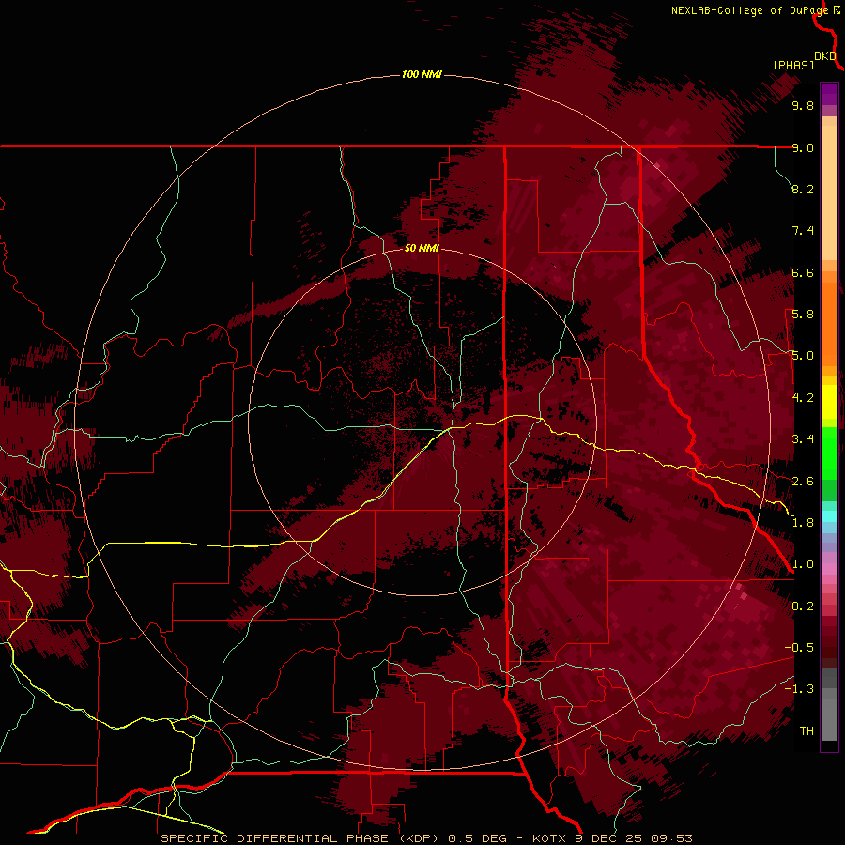Click the 1.0 value on the KDP scale
Image resolution: width=845 pixels, height=845 pixels.
[x=803, y=564]
